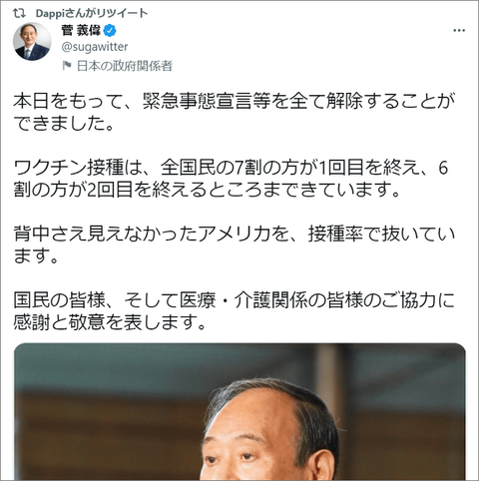The width and height of the screenshot is (479, 481).
Task: Click the display name 菅 義偉
Action: pos(81,31)
